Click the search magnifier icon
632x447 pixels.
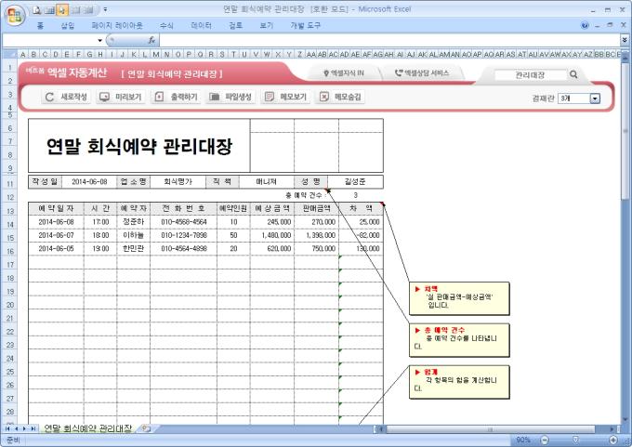(x=574, y=74)
